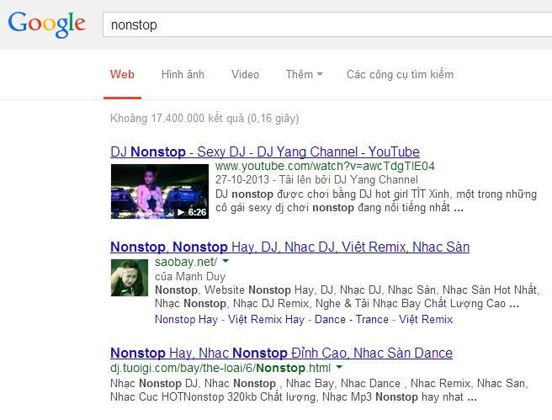
Task: Click the saobay.net/ URL text
Action: 186,262
